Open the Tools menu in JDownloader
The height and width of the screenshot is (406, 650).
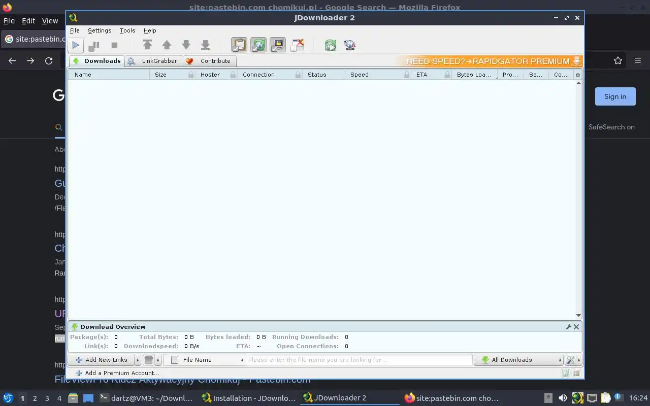click(127, 30)
